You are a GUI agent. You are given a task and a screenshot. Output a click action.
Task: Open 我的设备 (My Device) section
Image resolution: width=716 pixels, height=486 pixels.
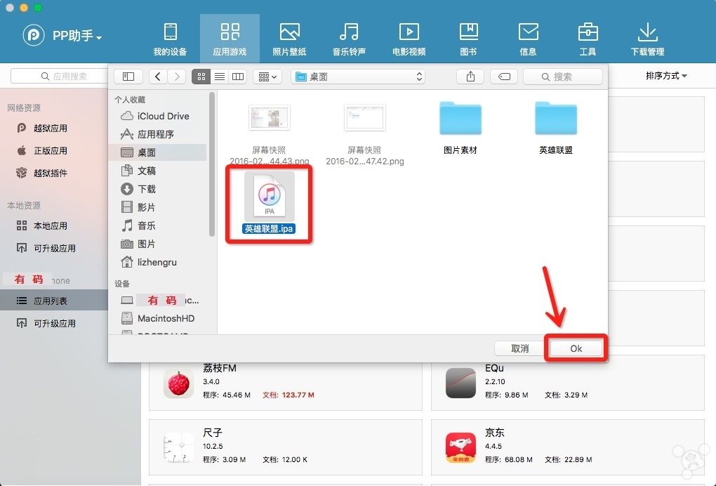(x=170, y=39)
